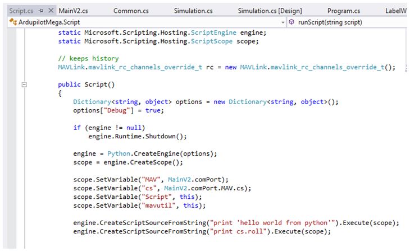410x252 pixels.
Task: Click the '// keeps history' comment
Action: [x=88, y=58]
